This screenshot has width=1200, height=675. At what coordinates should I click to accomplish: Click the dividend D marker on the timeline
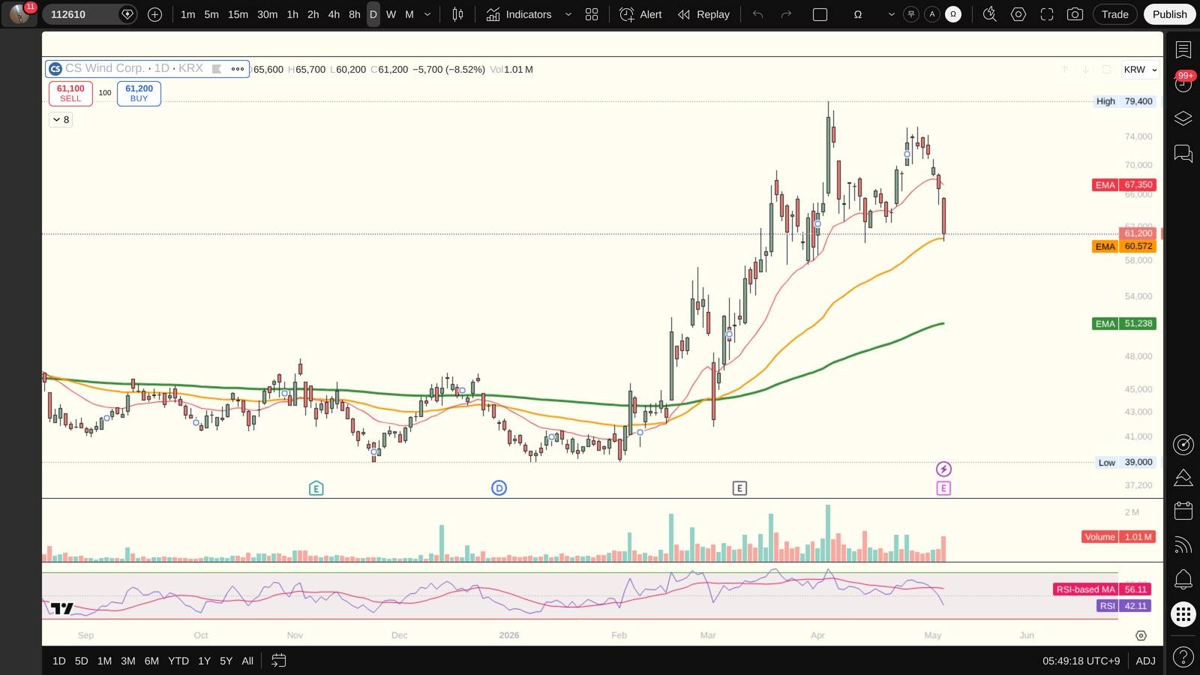499,488
